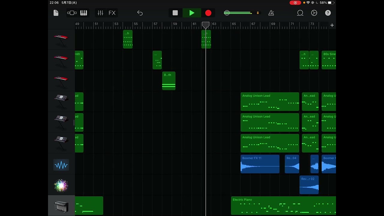Open My Songs browser document icon
The height and width of the screenshot is (216, 384).
click(x=56, y=13)
